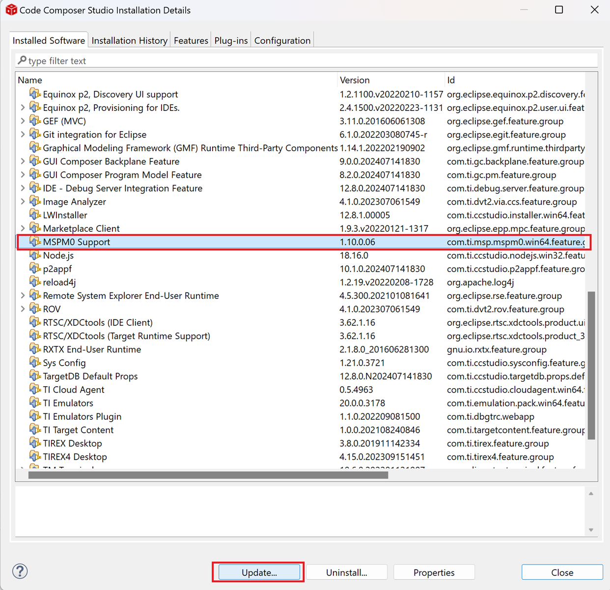Click version text 1.10.0.06
610x590 pixels.
click(x=358, y=242)
